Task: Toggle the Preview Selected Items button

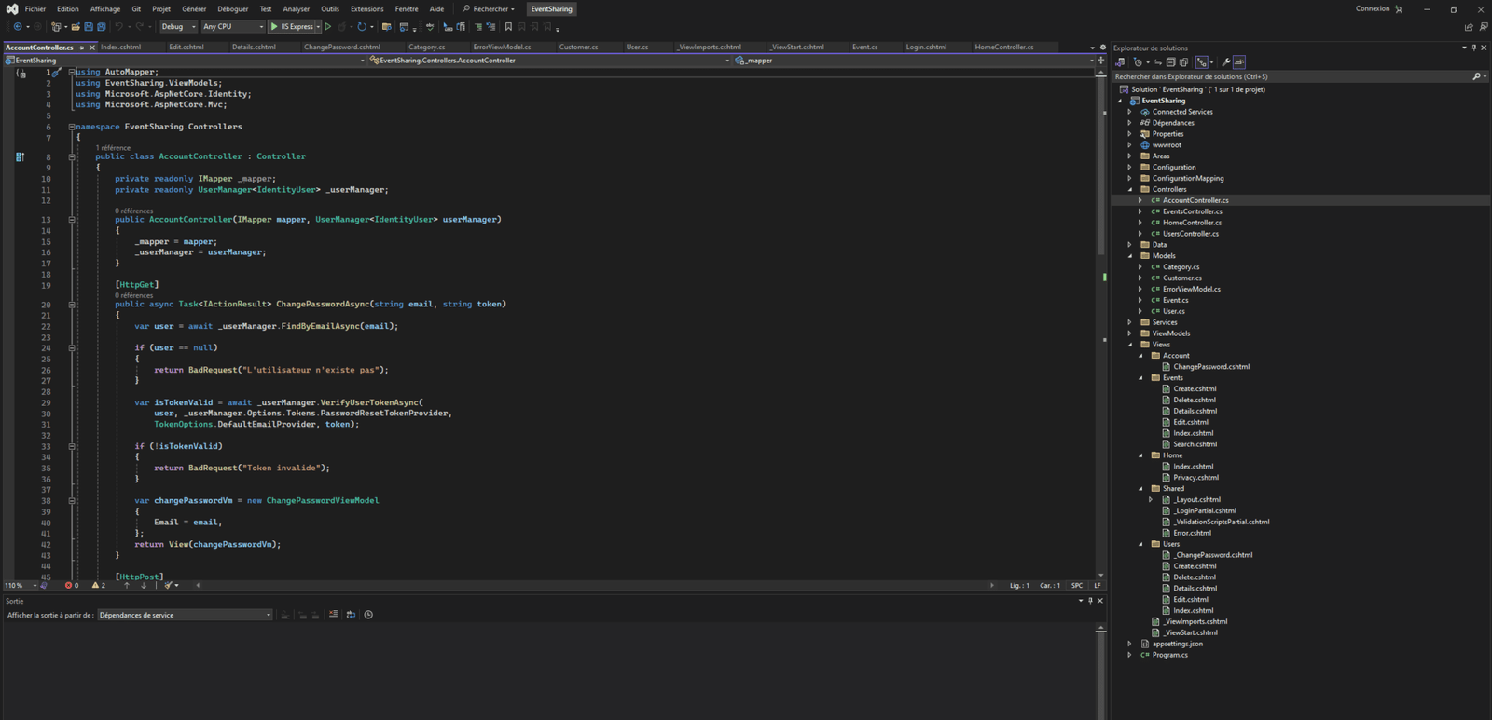Action: pyautogui.click(x=1239, y=62)
